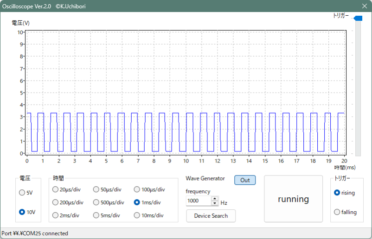372x239 pixels.
Task: Select the 5V voltage range option
Action: [x=22, y=193]
